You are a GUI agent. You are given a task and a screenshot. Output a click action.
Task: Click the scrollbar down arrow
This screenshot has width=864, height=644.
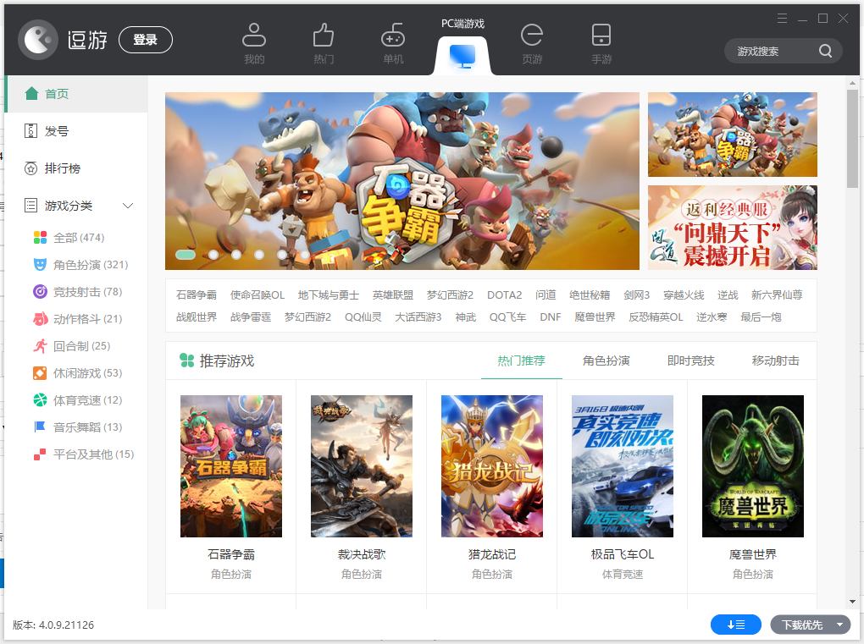point(852,602)
